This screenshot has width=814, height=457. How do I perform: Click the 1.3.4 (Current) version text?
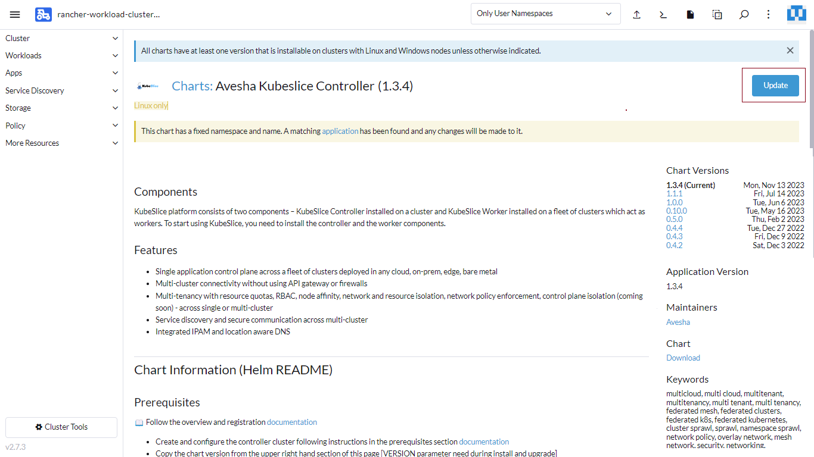[691, 185]
